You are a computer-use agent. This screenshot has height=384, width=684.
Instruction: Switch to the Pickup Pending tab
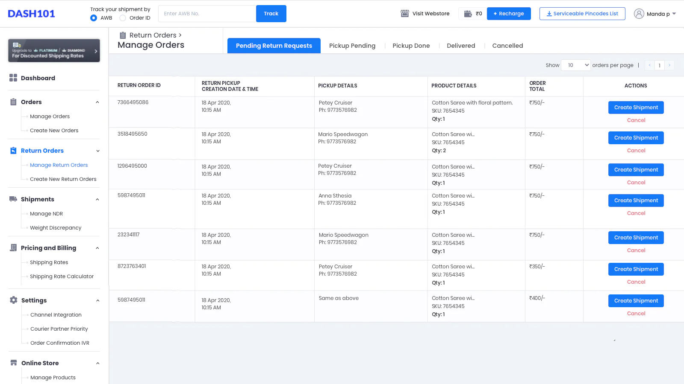tap(352, 46)
